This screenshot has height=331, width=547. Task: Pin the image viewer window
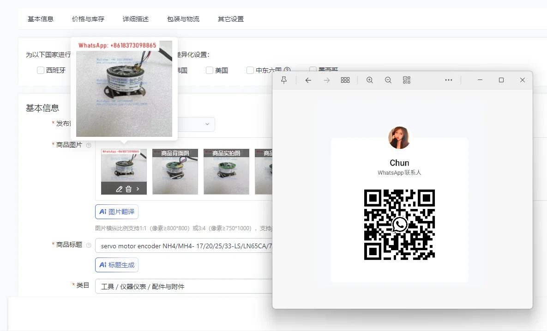284,80
